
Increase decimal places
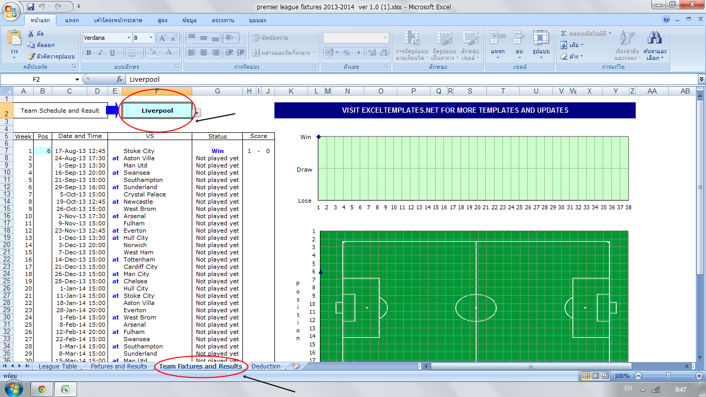pyautogui.click(x=372, y=53)
